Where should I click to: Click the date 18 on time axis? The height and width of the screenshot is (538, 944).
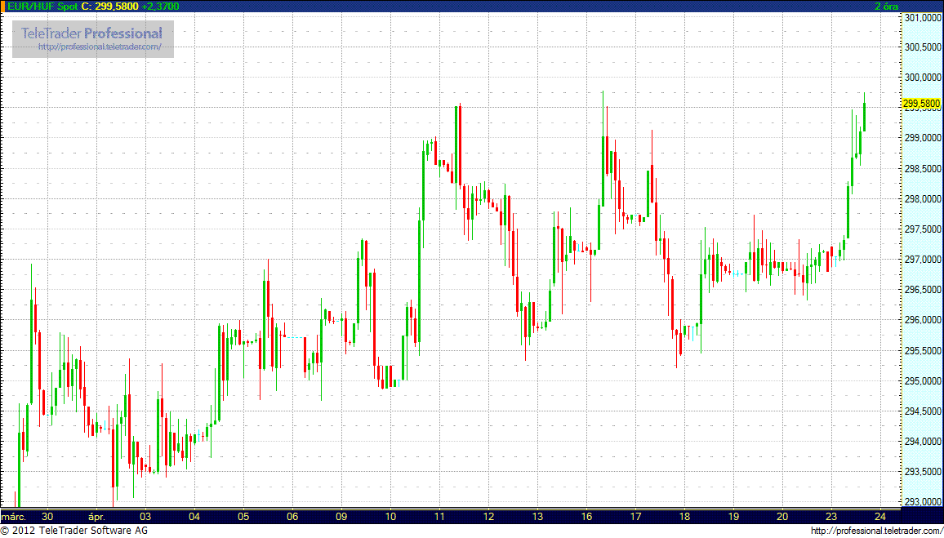click(x=684, y=516)
